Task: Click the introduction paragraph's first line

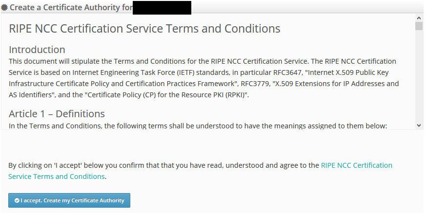Action: tap(203, 61)
